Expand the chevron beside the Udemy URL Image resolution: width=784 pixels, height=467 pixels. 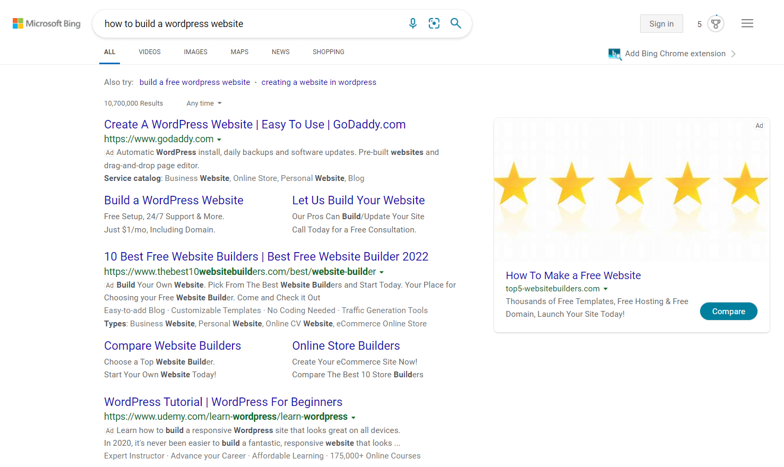pos(354,417)
